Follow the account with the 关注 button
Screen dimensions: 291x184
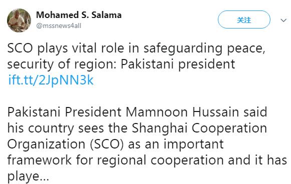coord(244,19)
